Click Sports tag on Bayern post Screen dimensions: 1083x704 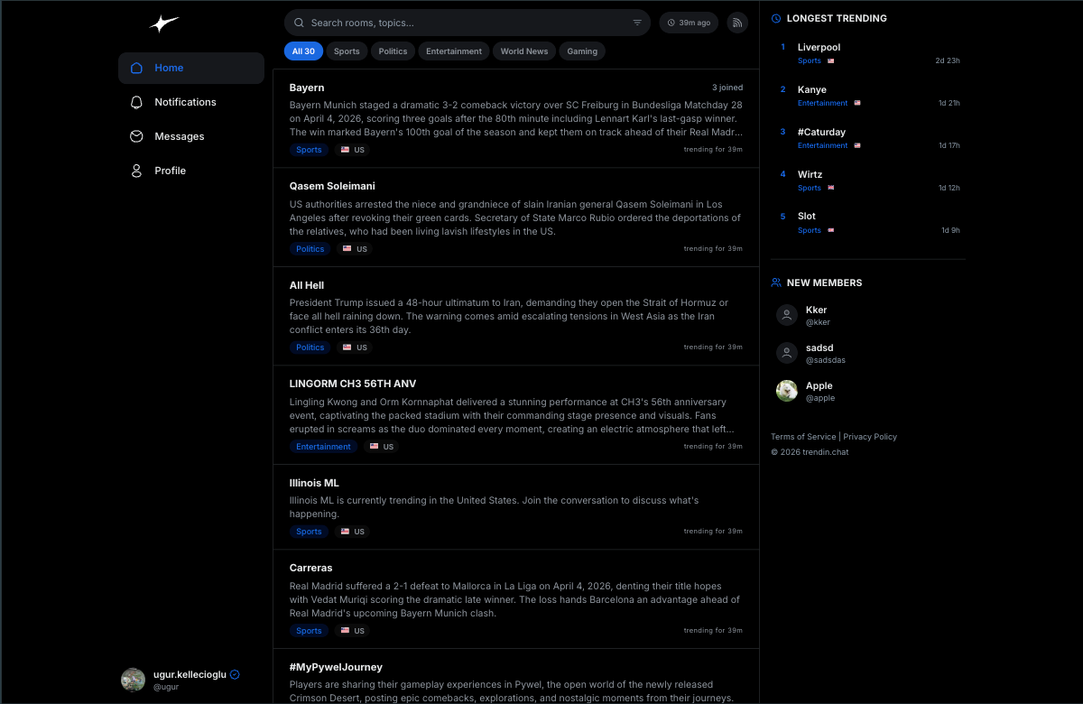[x=309, y=150]
